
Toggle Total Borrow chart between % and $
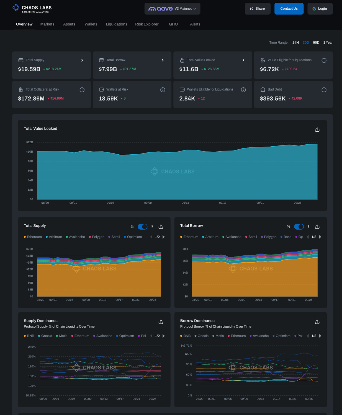pos(299,227)
